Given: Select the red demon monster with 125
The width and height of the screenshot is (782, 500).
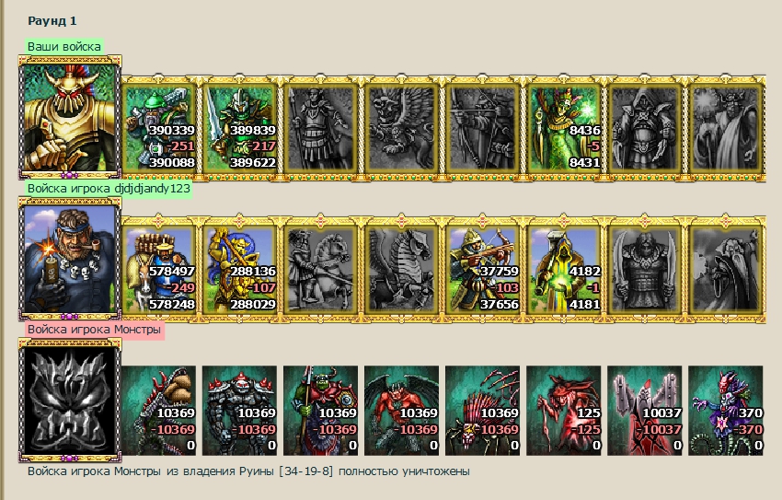Looking at the screenshot, I should coord(564,410).
